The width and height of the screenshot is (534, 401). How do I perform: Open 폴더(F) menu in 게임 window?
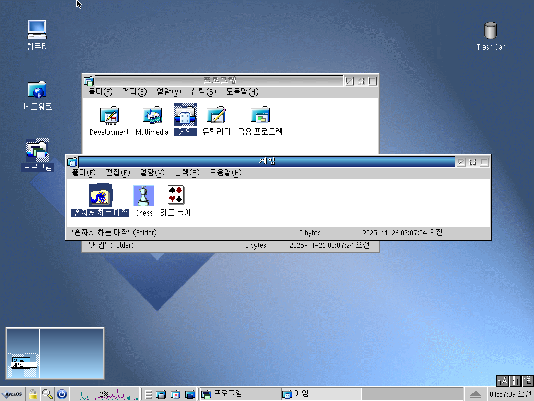coord(83,173)
